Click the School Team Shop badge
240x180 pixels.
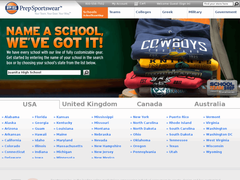pyautogui.click(x=222, y=88)
